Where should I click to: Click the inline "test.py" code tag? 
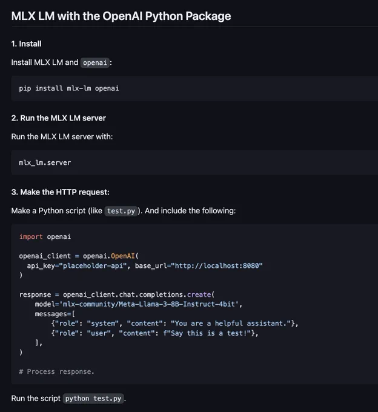(121, 211)
